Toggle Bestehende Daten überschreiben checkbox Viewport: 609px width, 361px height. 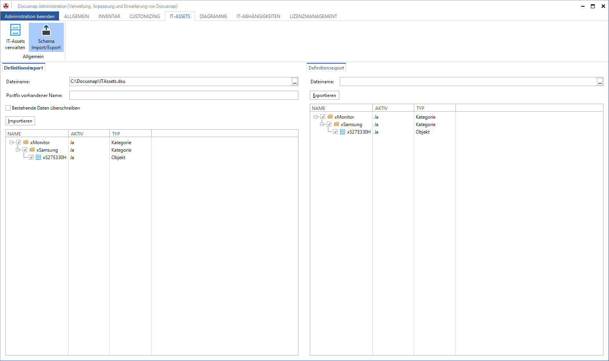click(8, 108)
